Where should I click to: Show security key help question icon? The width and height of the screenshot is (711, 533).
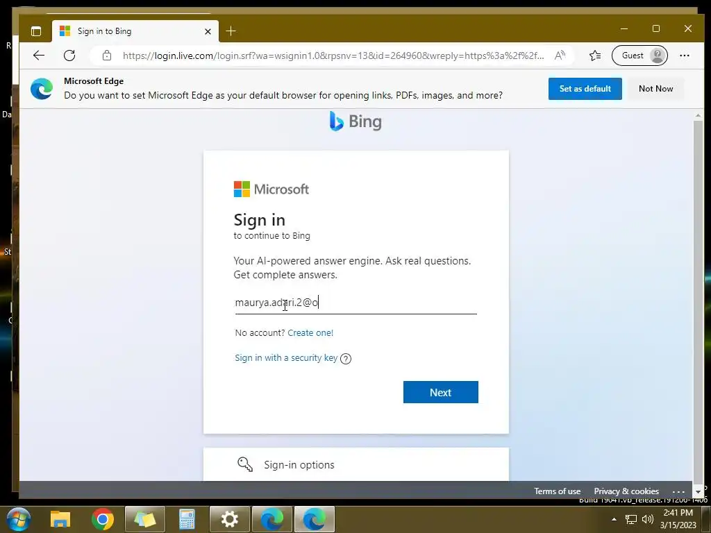tap(346, 359)
